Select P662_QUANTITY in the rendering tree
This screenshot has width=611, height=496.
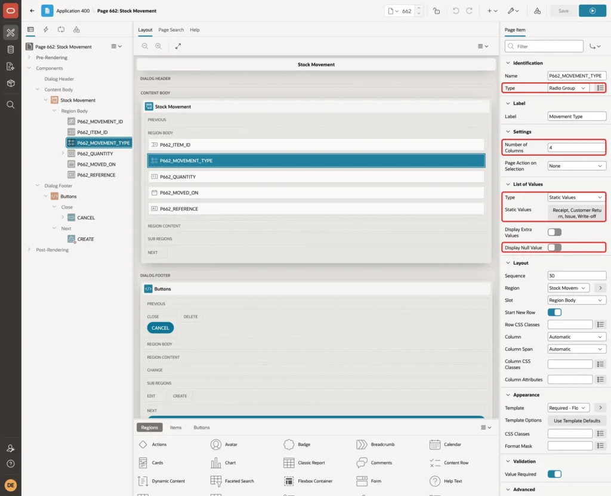tap(95, 153)
